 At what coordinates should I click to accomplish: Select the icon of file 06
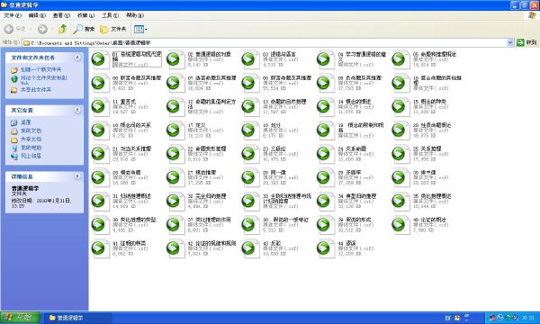100,83
